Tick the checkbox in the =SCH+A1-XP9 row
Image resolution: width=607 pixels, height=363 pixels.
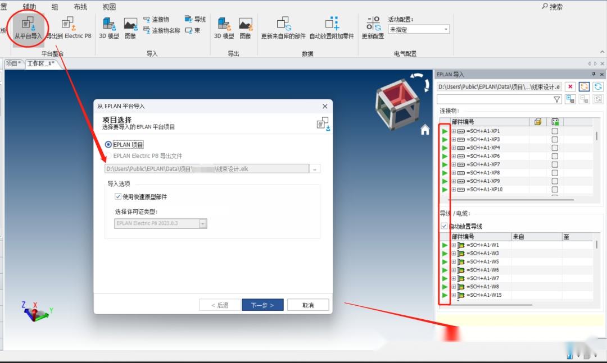555,181
